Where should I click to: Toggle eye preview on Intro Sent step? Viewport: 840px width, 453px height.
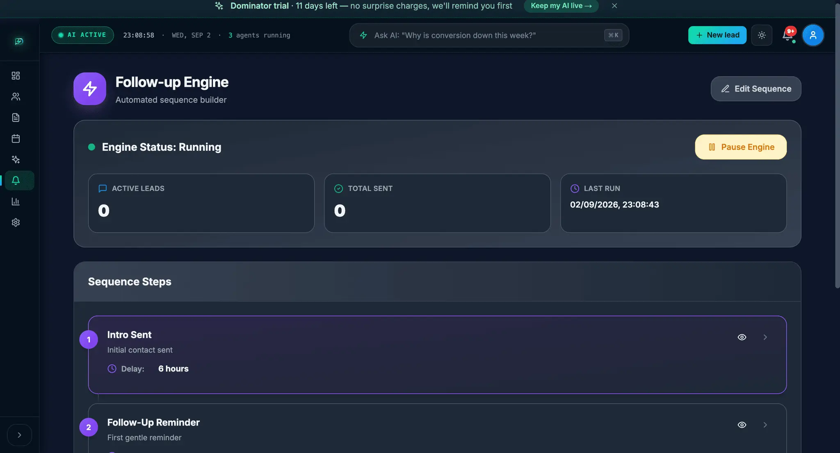click(x=742, y=337)
